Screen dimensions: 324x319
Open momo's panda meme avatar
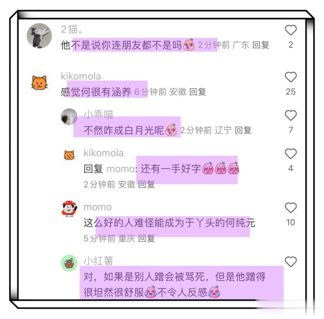pos(69,209)
